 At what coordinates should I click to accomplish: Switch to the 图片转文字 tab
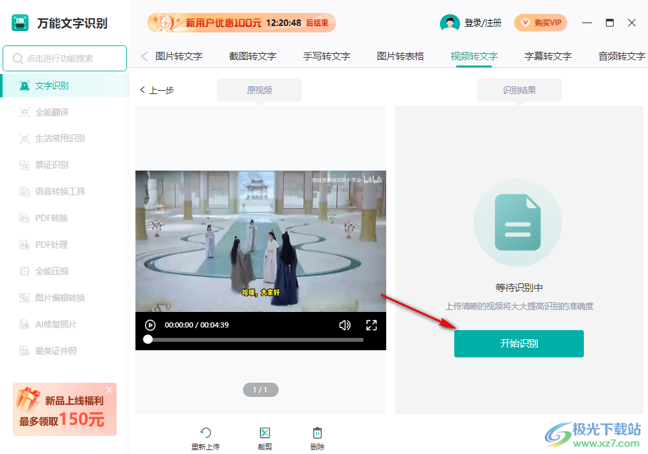(x=179, y=56)
